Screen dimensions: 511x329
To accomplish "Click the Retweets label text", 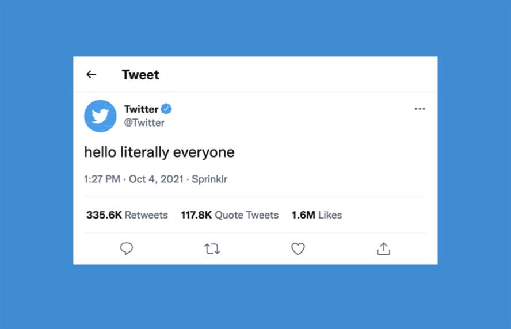I will click(x=146, y=215).
